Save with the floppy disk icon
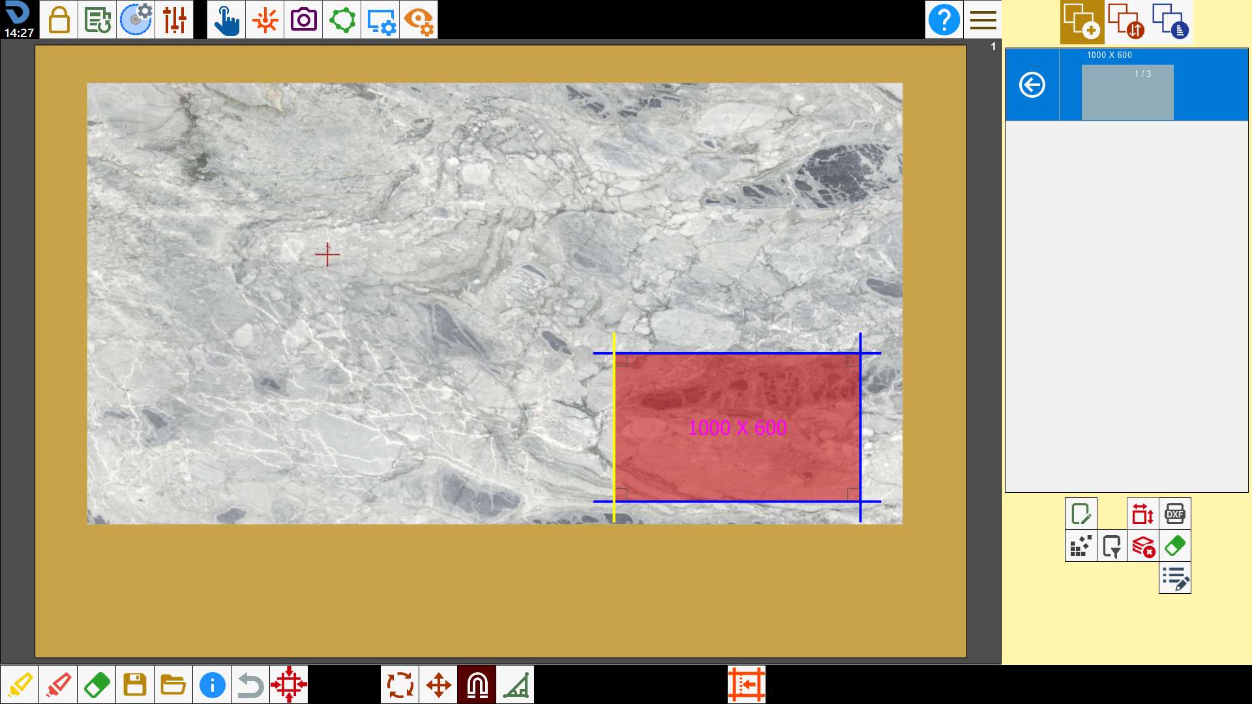1252x704 pixels. coord(135,684)
